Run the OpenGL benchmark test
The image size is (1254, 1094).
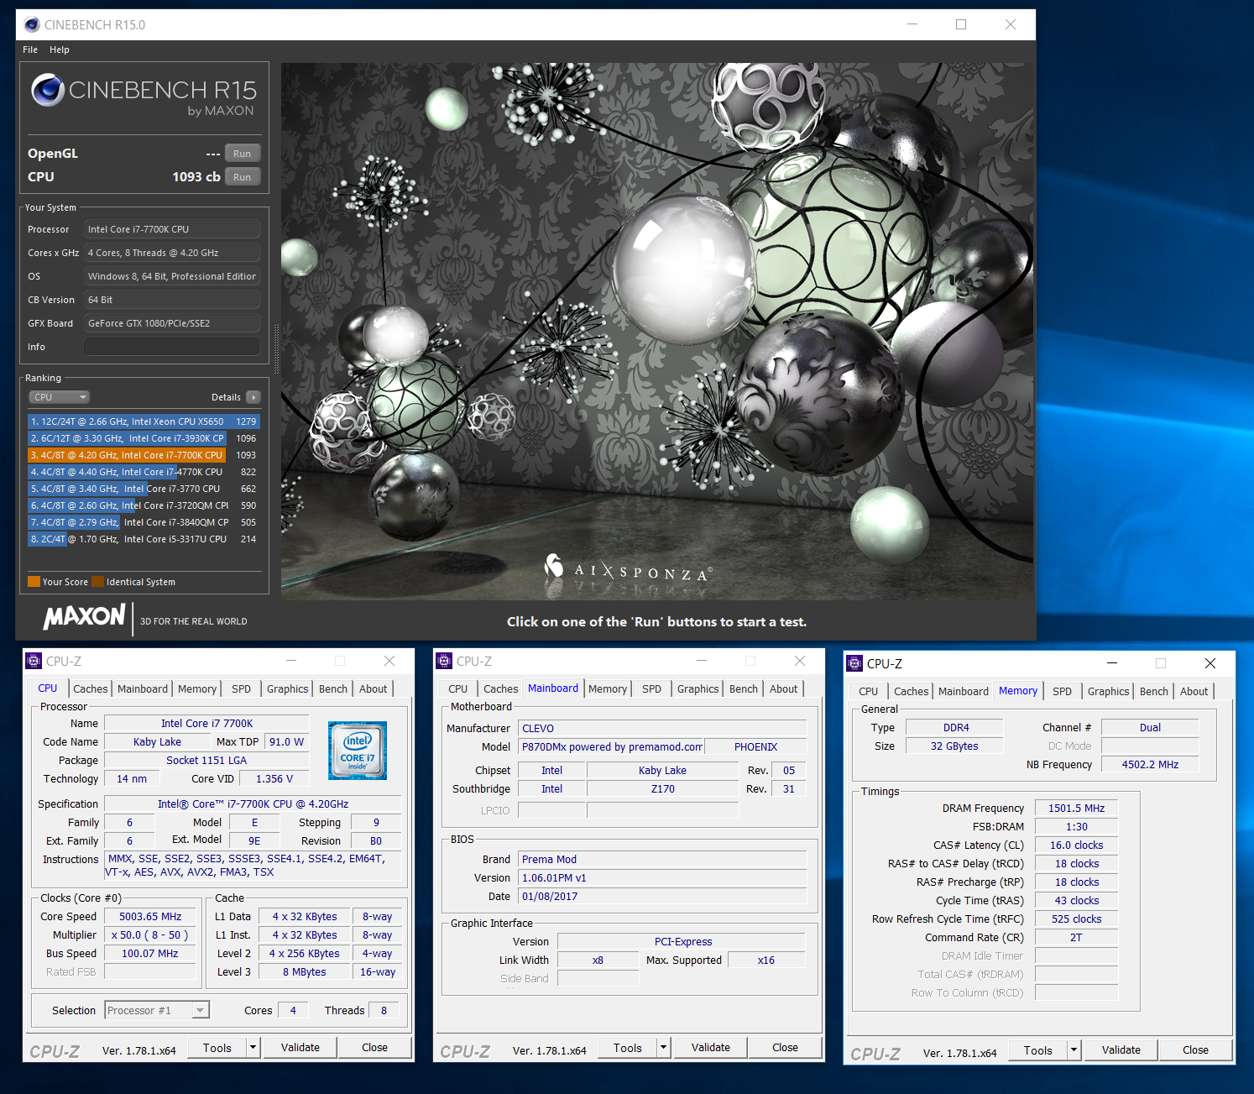243,153
